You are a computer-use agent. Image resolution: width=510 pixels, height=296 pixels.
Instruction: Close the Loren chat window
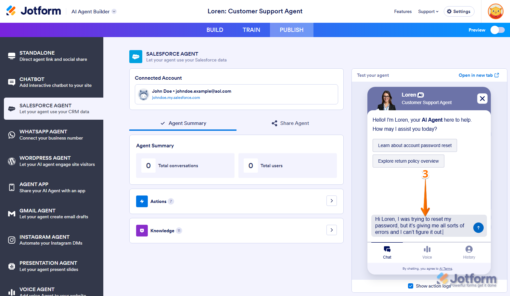pyautogui.click(x=482, y=99)
